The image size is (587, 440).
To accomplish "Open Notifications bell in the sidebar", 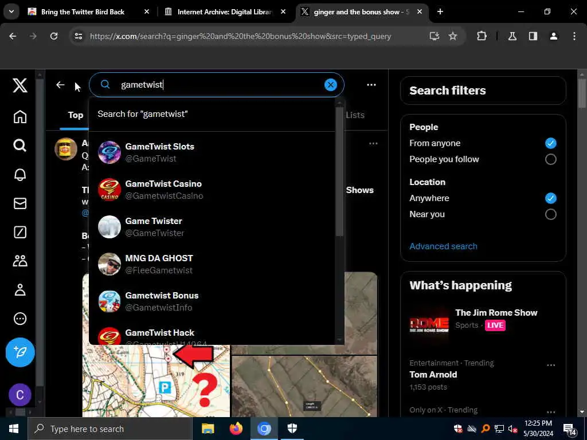I will pyautogui.click(x=20, y=174).
